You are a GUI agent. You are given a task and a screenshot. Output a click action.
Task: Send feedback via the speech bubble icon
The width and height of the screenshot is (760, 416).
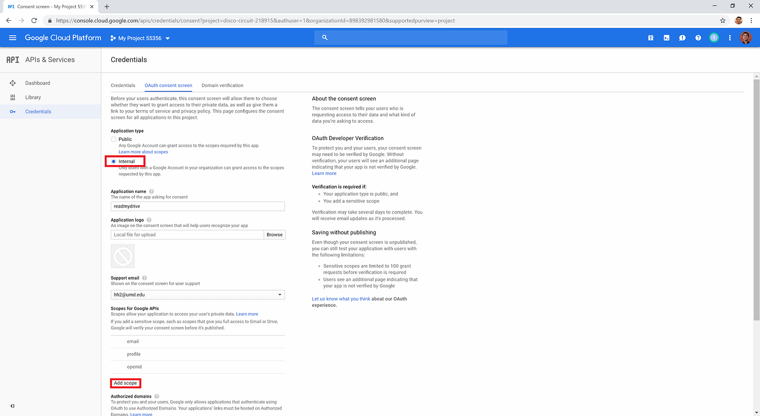coord(682,37)
